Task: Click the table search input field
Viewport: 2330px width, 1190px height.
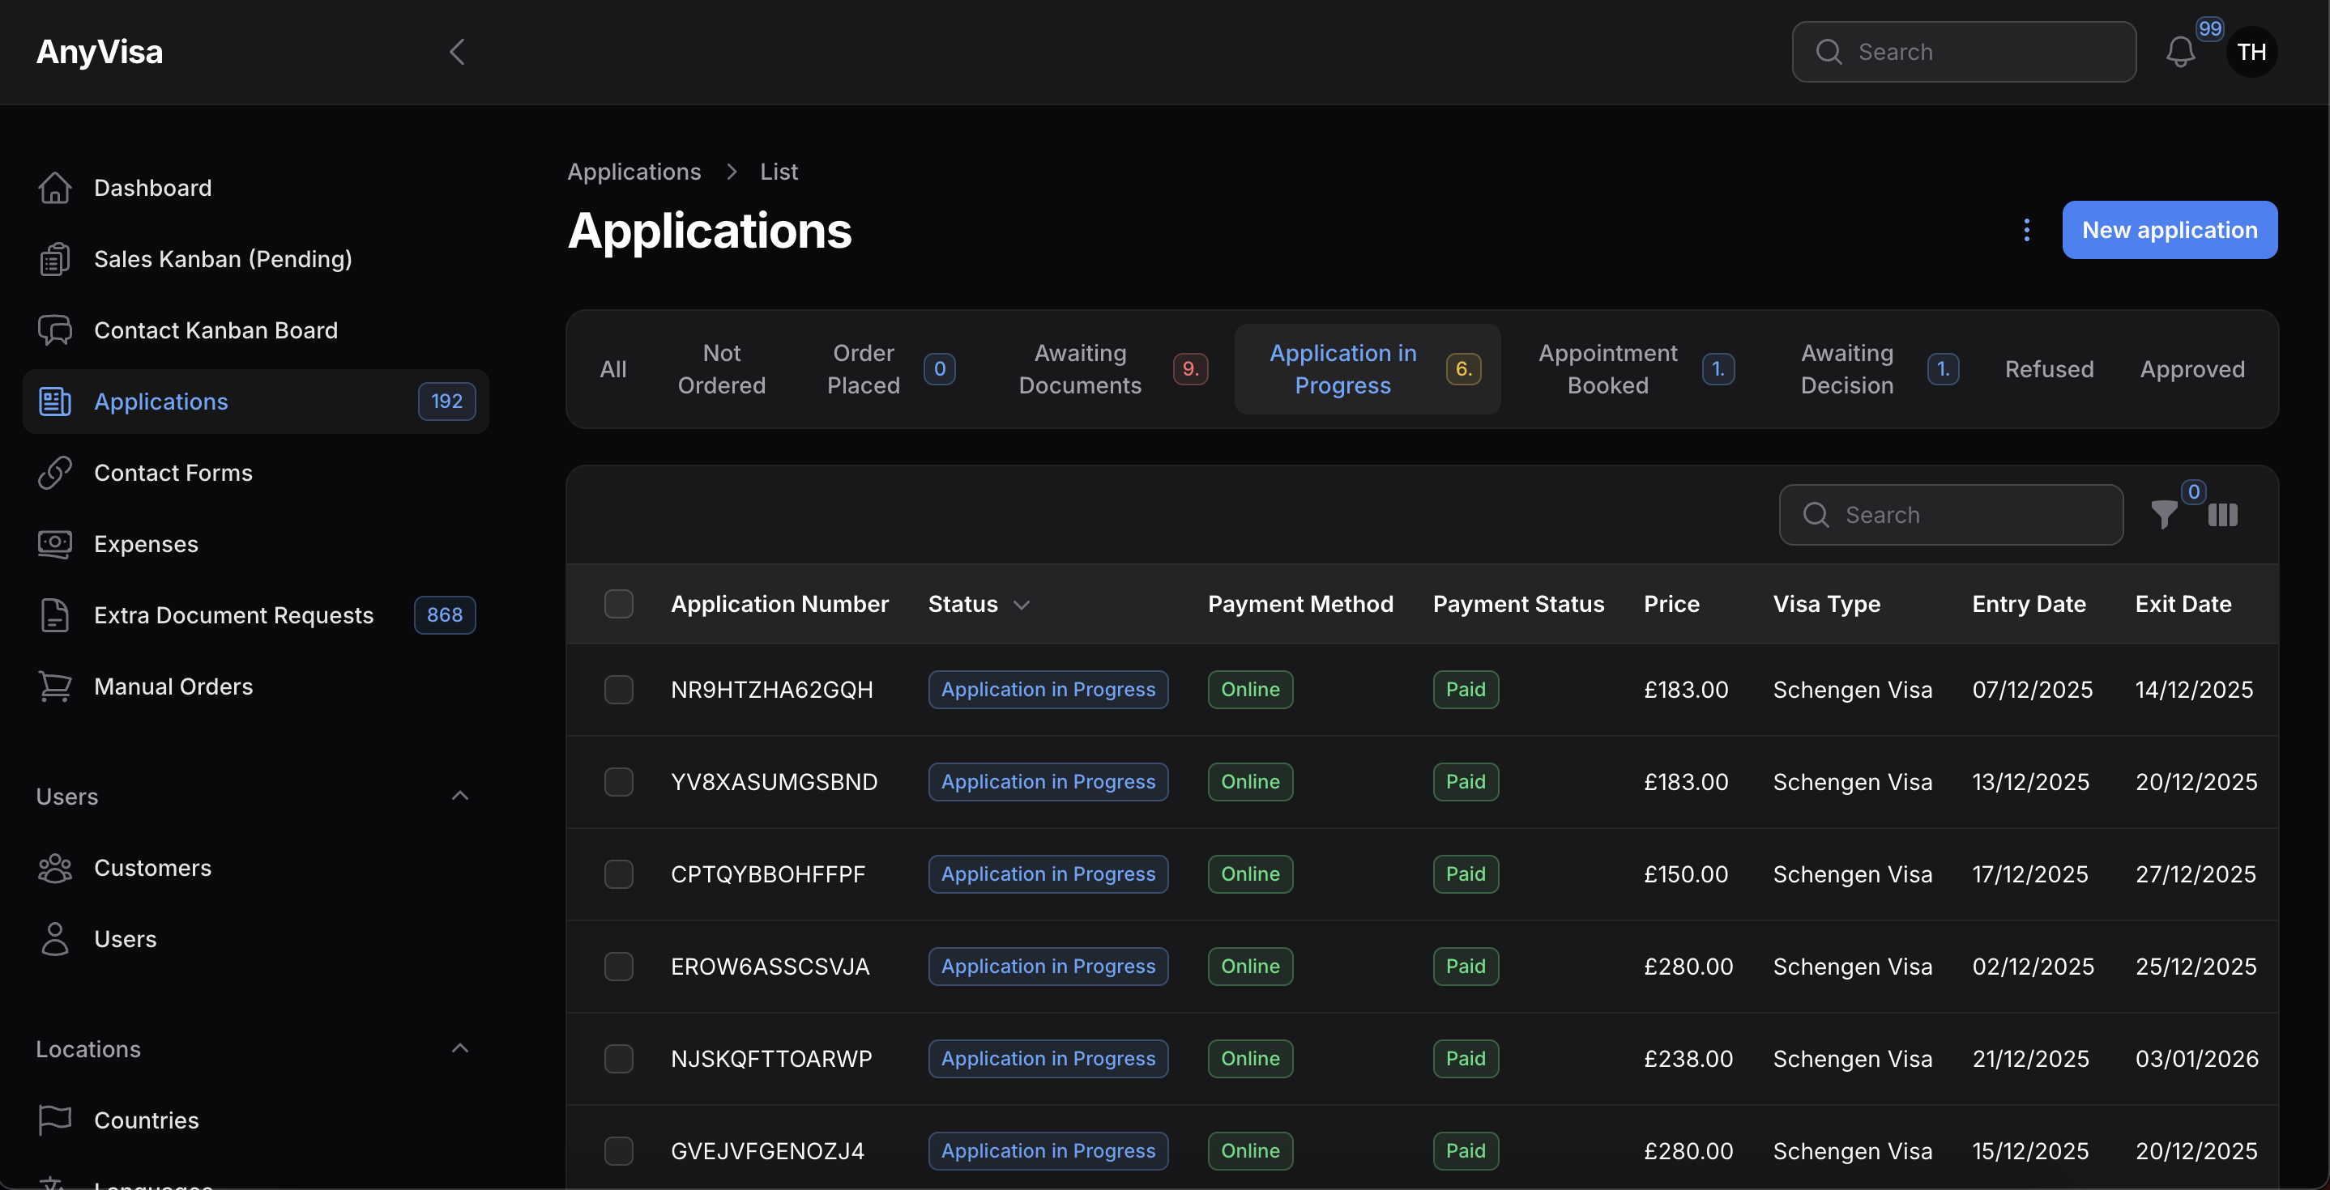Action: (x=1949, y=515)
